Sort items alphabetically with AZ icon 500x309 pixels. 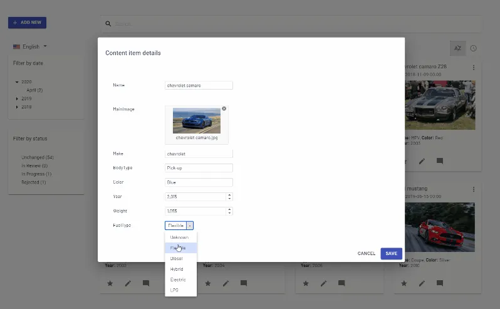tap(457, 48)
